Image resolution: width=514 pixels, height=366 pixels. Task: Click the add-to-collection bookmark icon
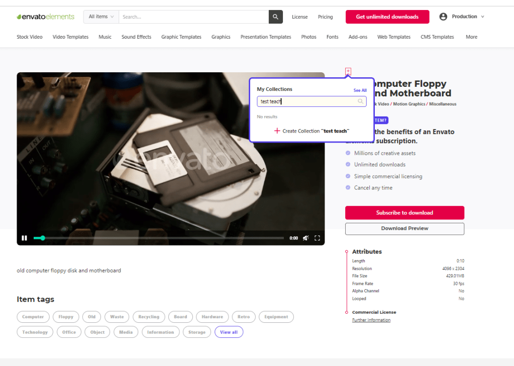tap(348, 71)
